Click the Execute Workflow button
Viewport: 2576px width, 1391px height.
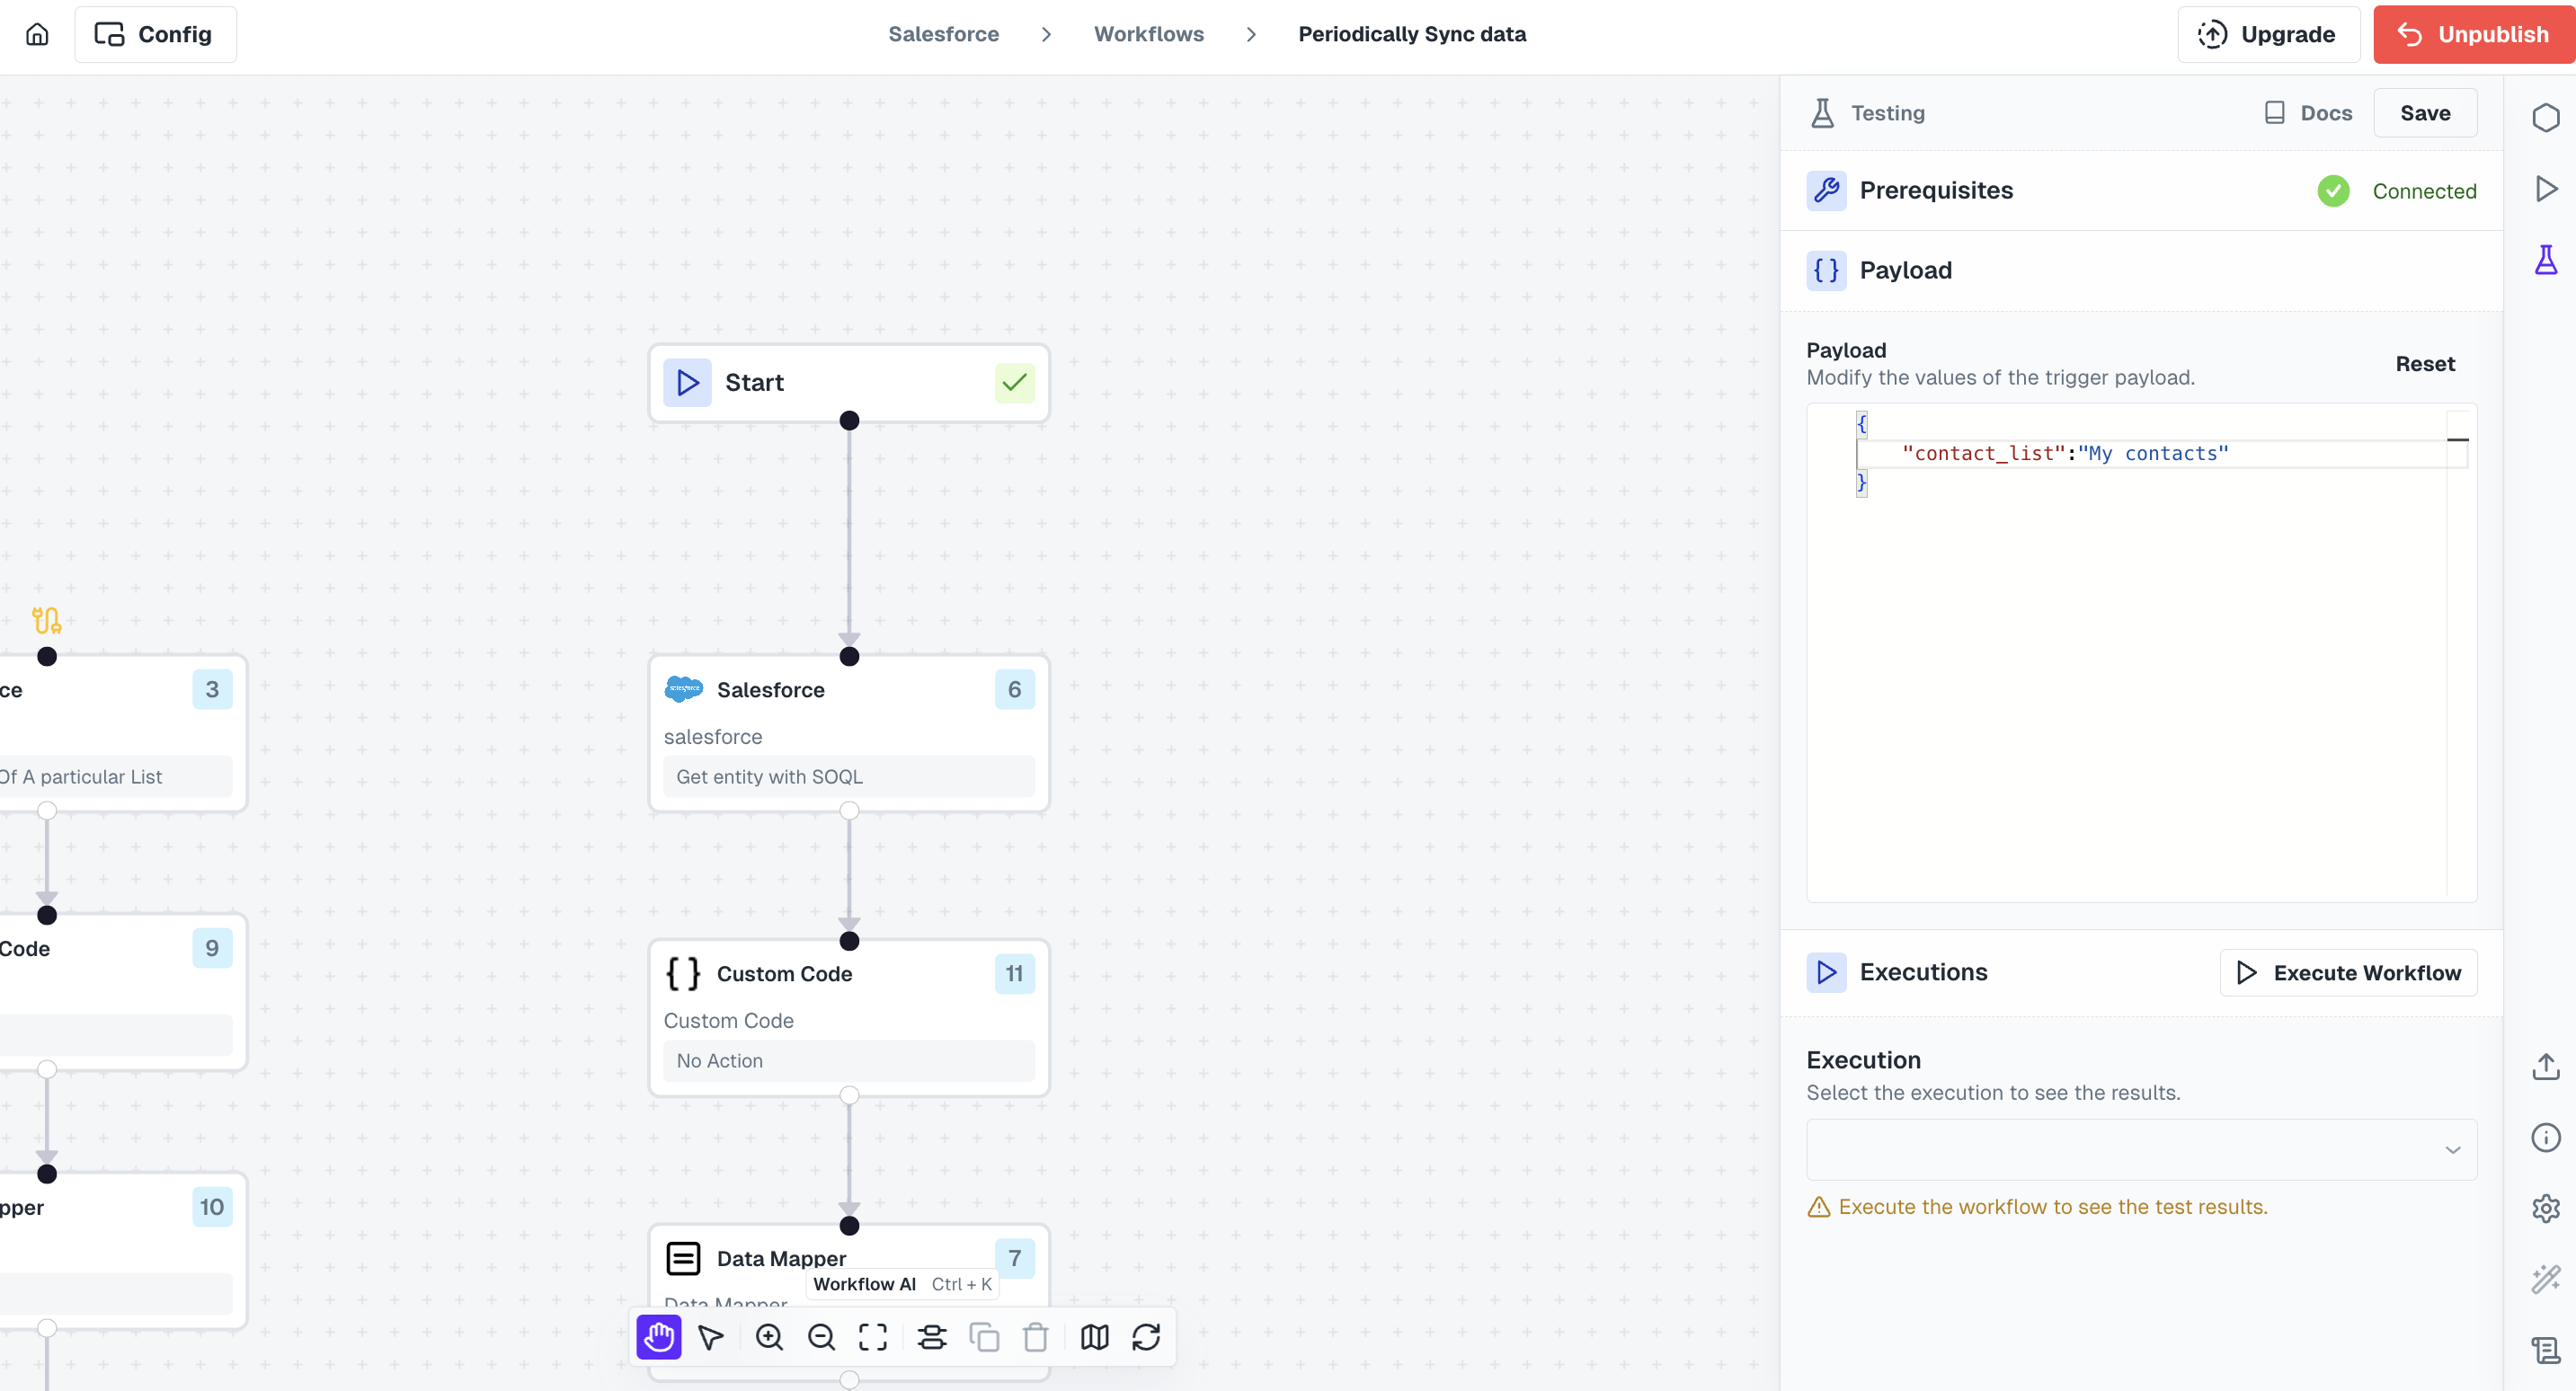click(2348, 972)
